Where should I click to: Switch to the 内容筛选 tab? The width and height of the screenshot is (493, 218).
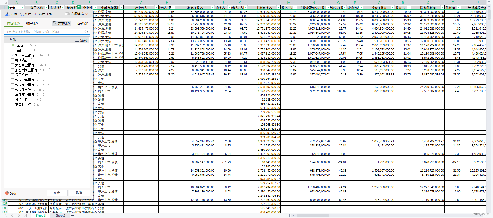point(13,23)
